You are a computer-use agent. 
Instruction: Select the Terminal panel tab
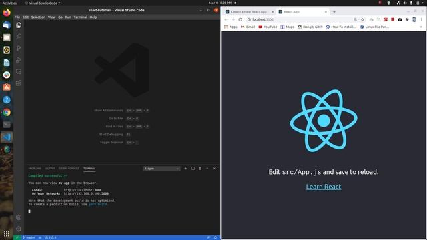pos(89,169)
